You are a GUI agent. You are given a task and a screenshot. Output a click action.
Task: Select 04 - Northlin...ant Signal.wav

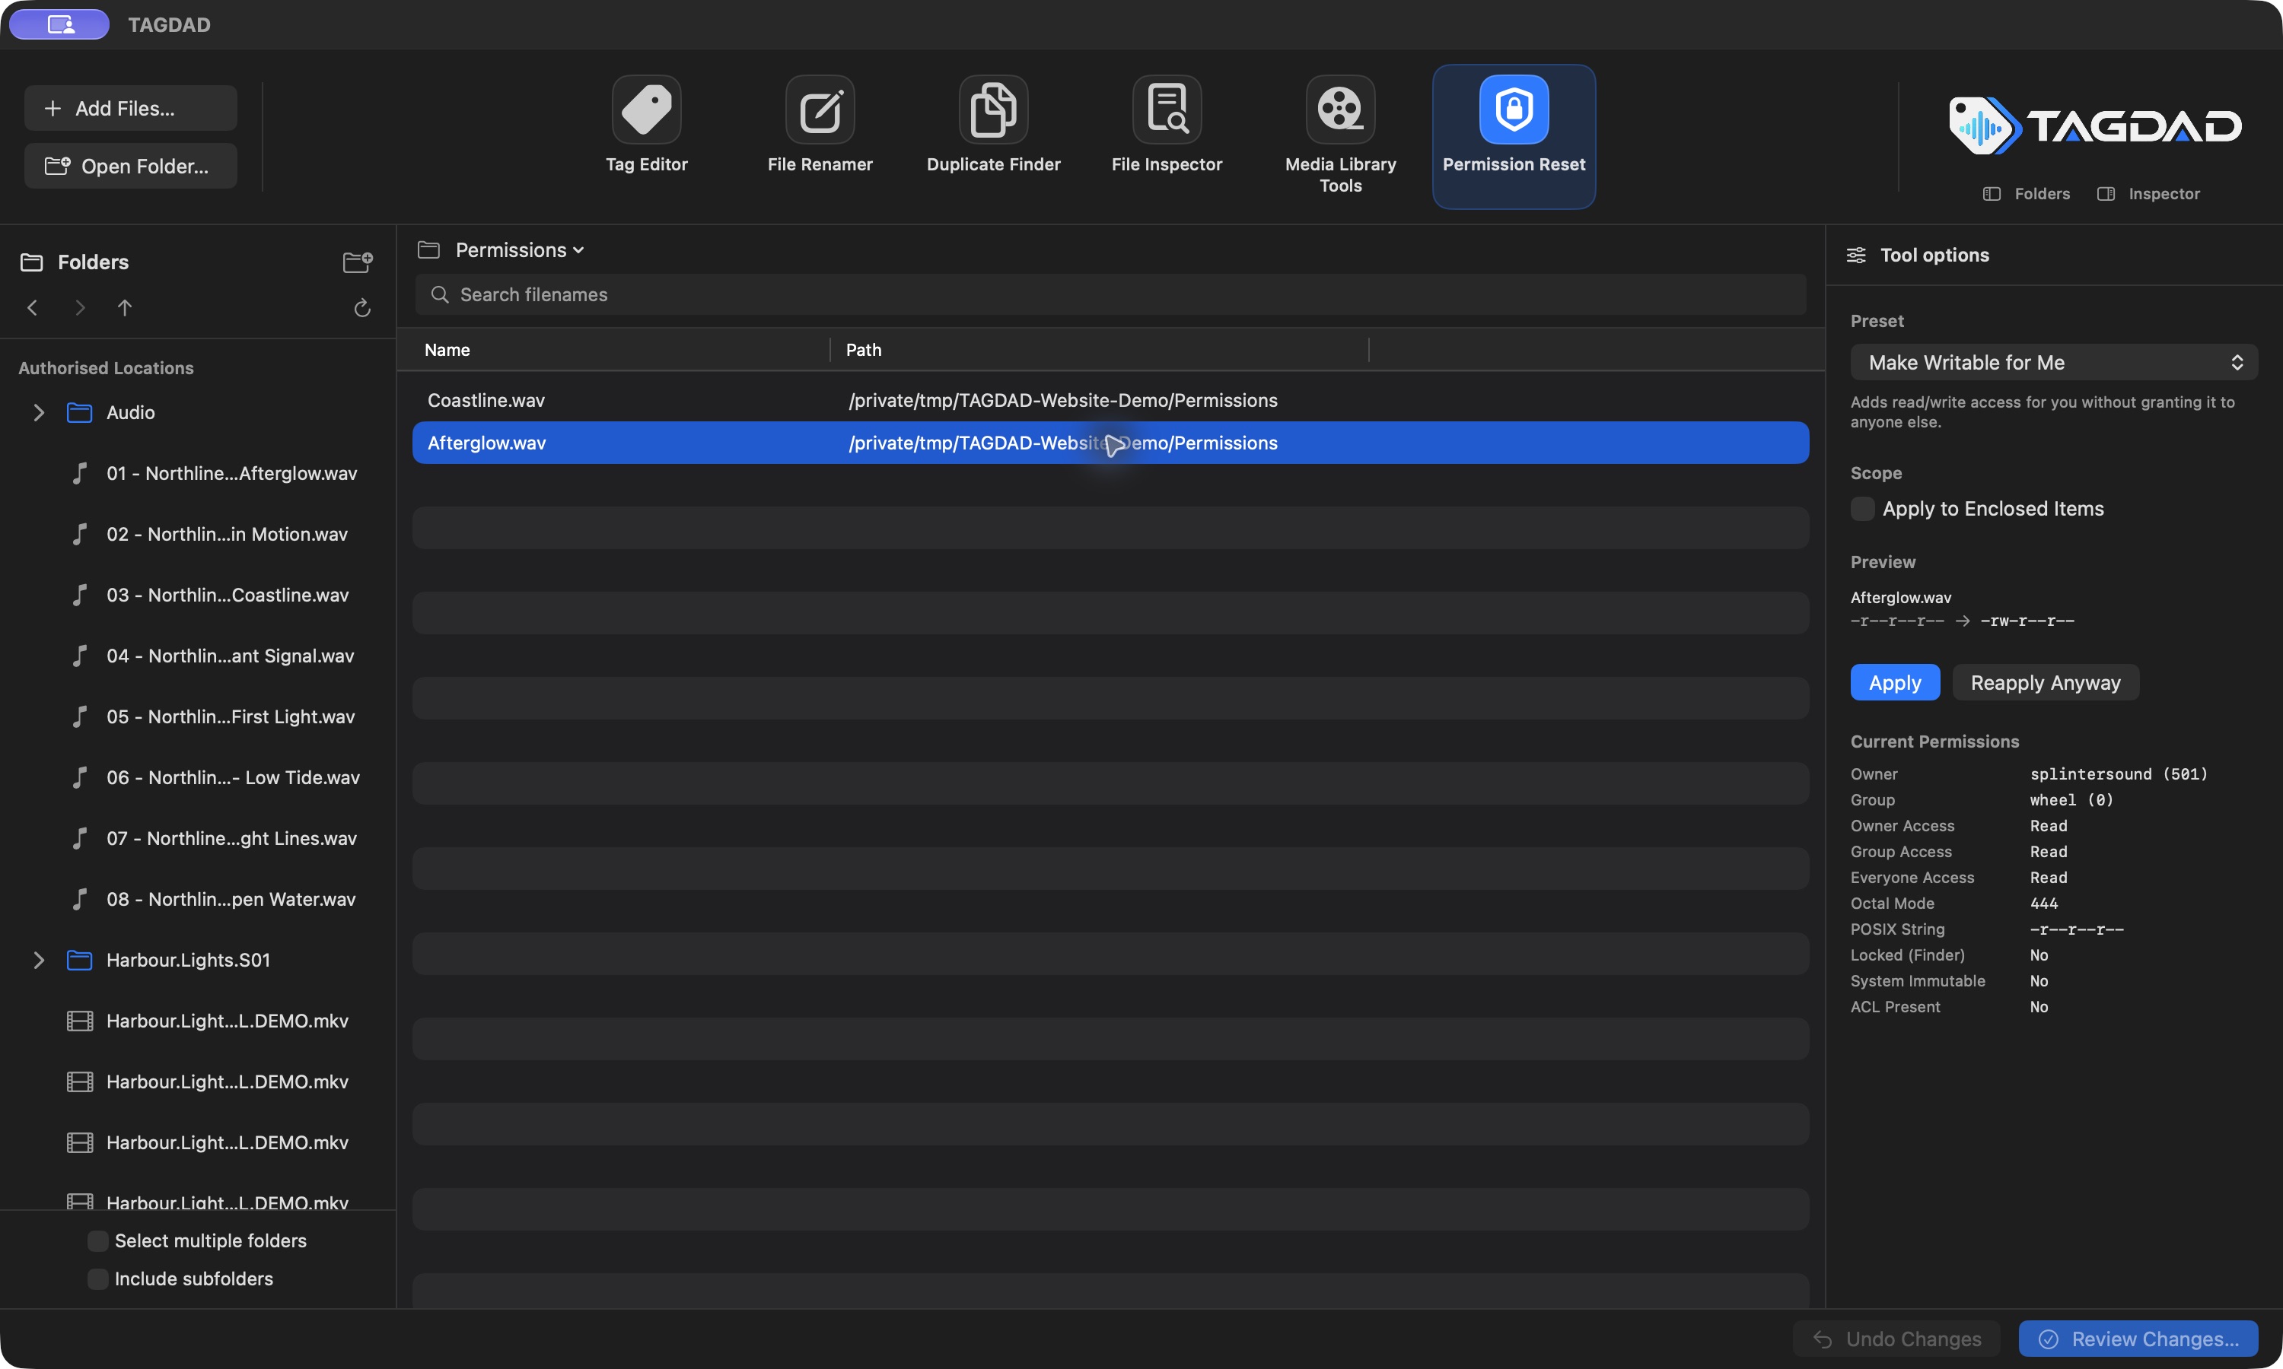click(213, 656)
